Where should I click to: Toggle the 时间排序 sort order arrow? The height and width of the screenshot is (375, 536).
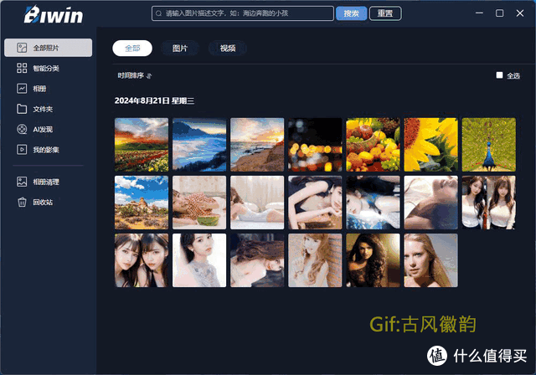149,76
